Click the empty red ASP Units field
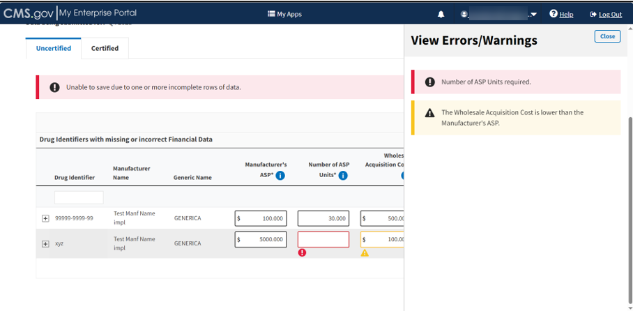 [323, 239]
